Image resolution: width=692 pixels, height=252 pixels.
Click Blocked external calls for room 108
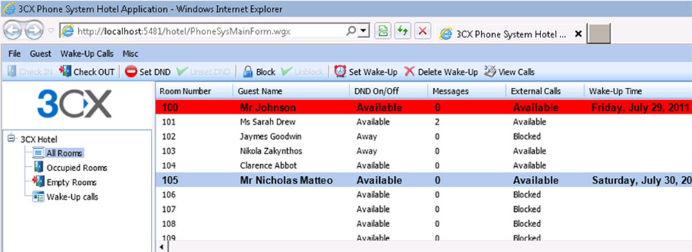point(527,224)
